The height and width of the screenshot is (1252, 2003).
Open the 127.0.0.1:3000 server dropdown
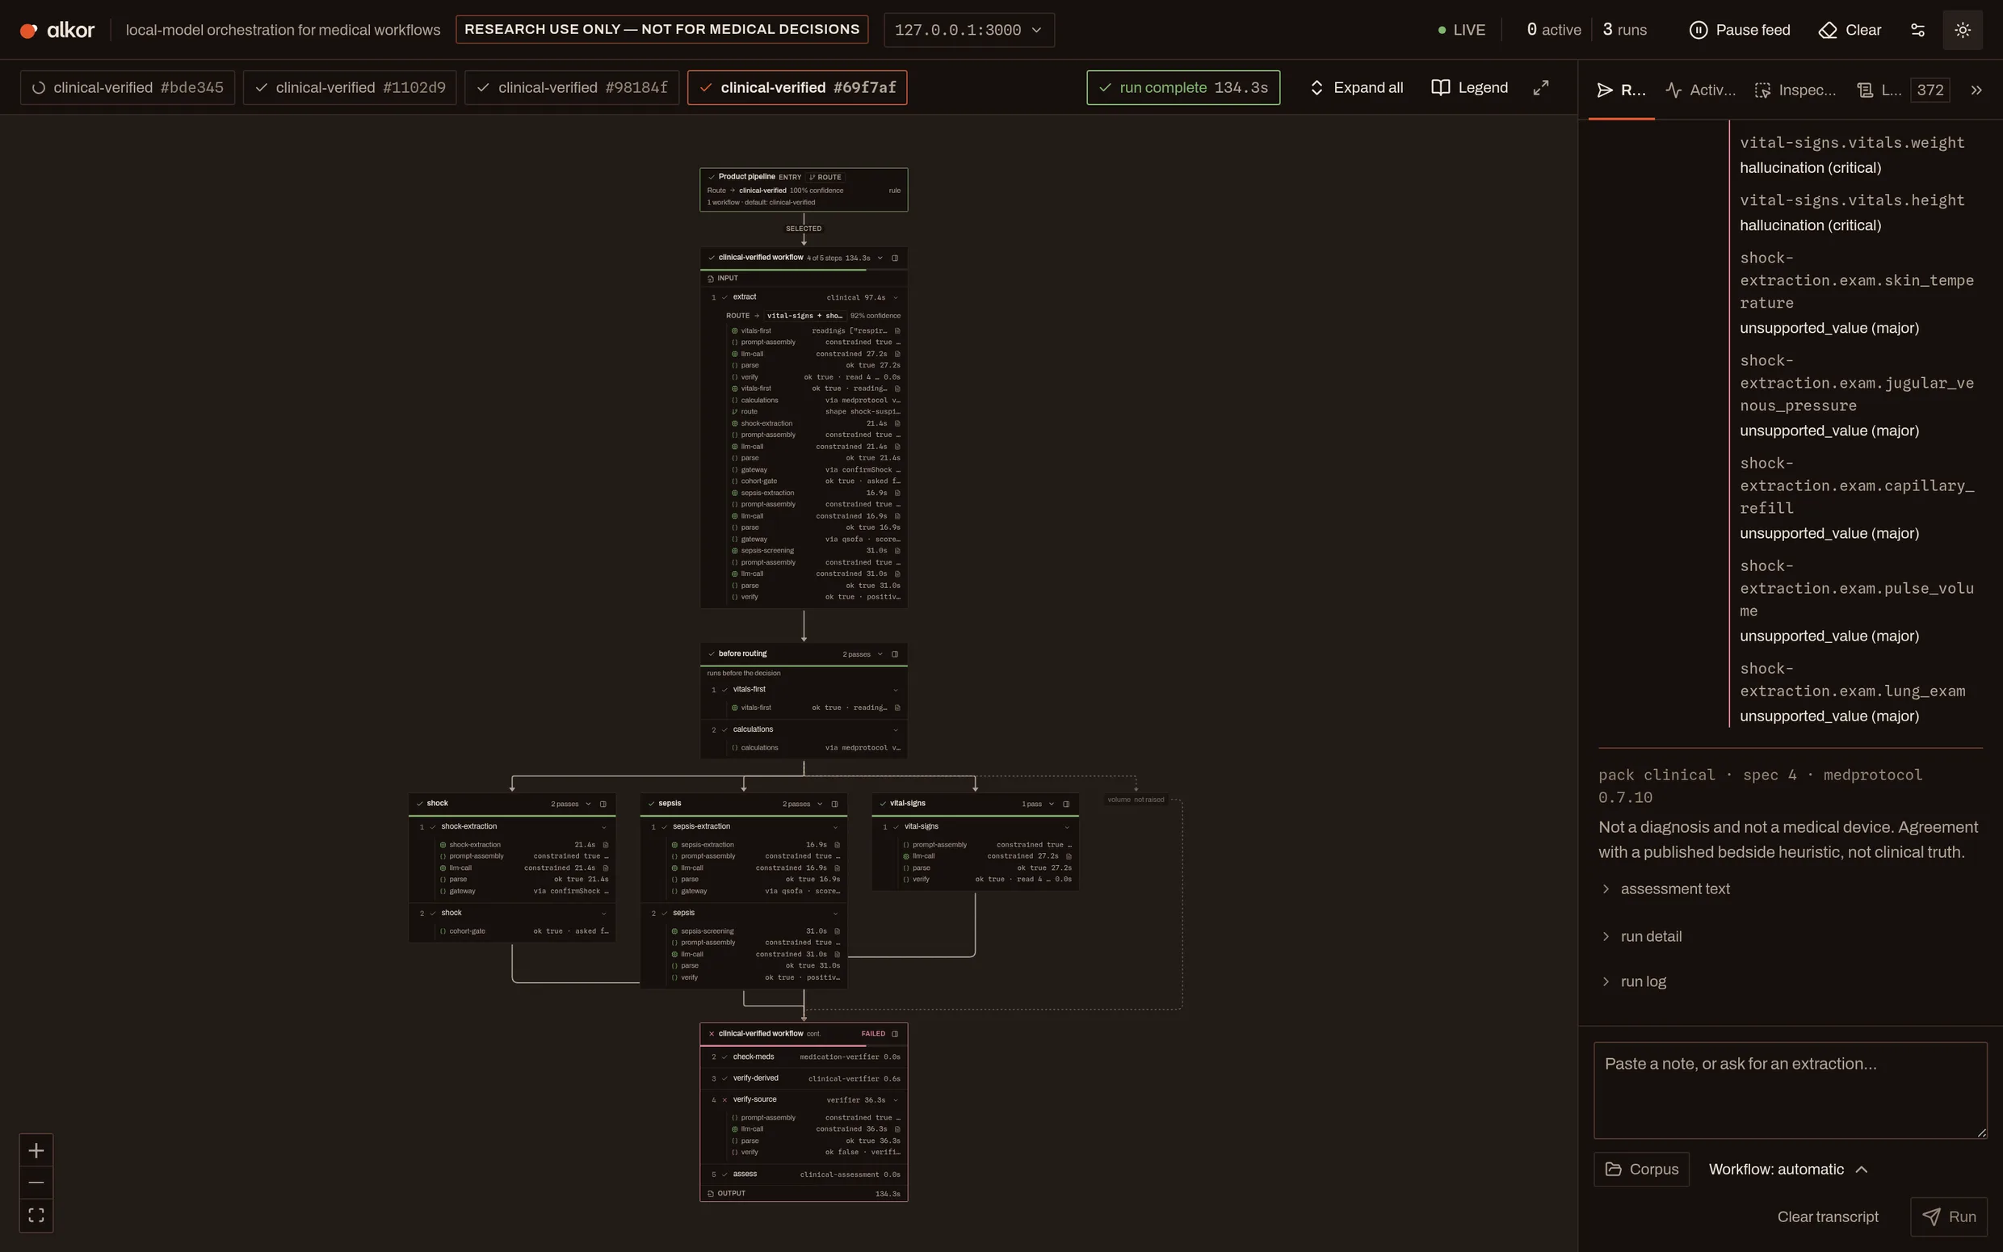click(968, 30)
